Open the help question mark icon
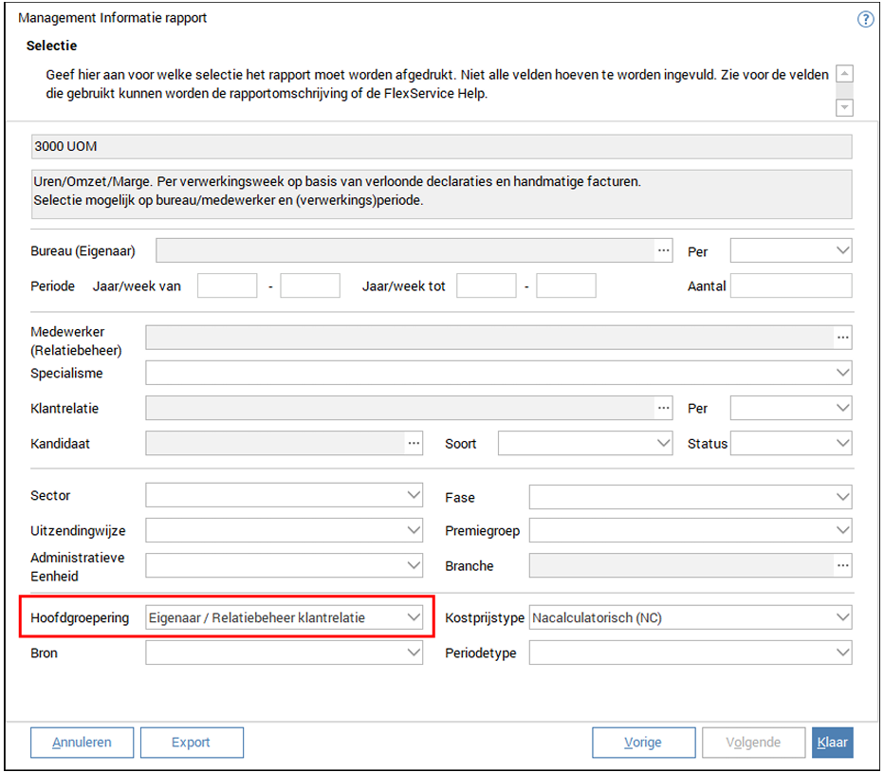The height and width of the screenshot is (772, 884). pyautogui.click(x=865, y=19)
